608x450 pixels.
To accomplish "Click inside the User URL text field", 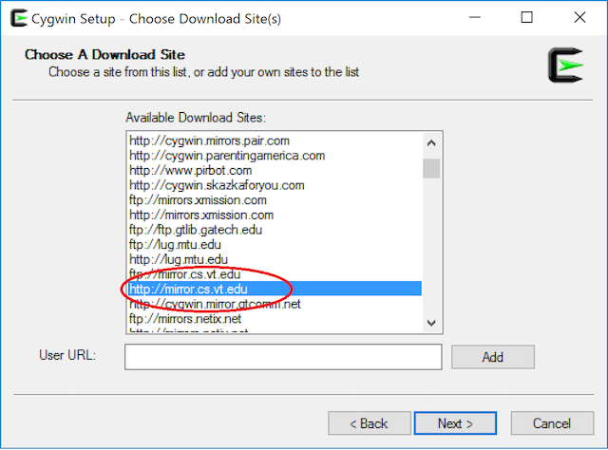I will click(x=283, y=357).
